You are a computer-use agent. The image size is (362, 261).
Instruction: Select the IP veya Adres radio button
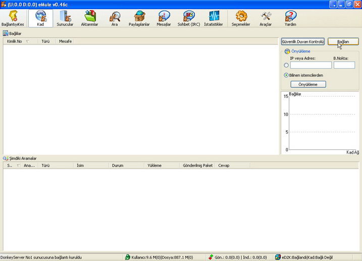tap(286, 65)
